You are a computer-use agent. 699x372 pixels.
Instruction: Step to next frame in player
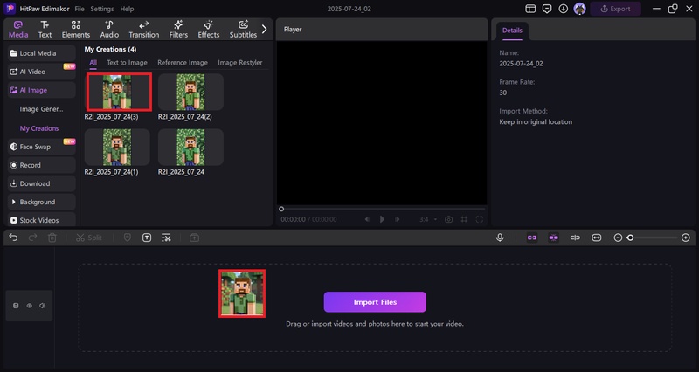(397, 219)
